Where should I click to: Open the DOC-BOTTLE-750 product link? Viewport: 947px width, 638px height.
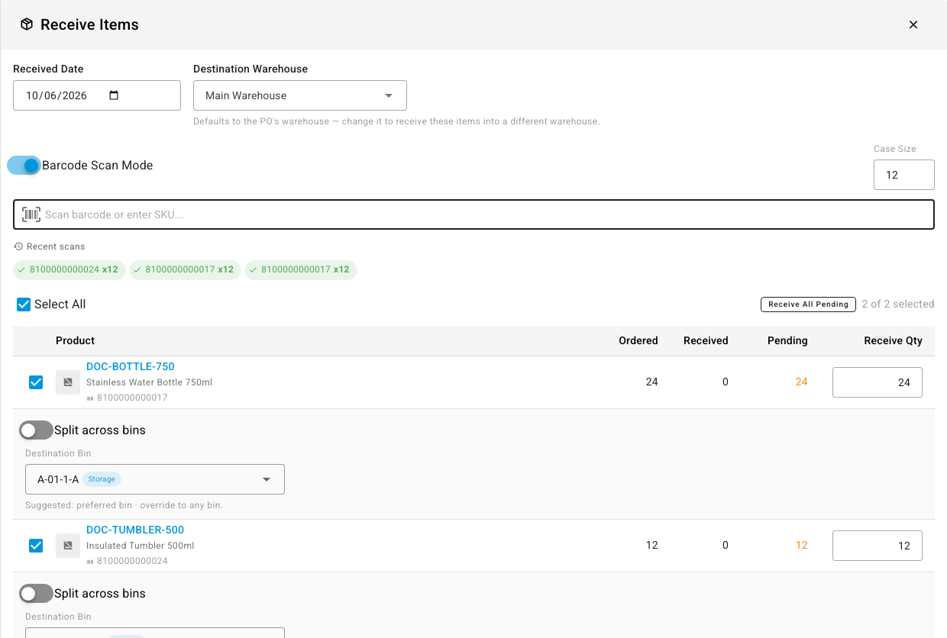tap(131, 366)
